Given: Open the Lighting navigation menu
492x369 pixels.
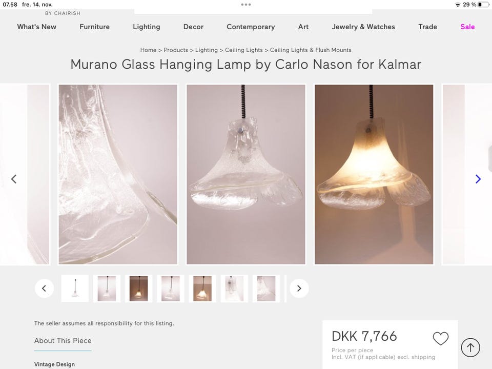Looking at the screenshot, I should (x=147, y=27).
